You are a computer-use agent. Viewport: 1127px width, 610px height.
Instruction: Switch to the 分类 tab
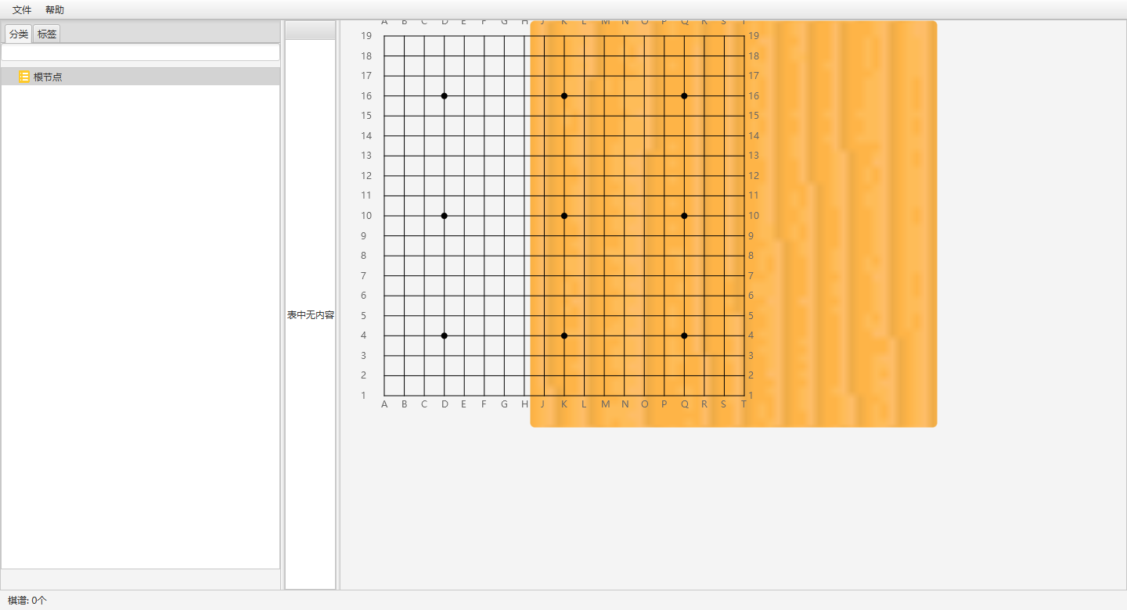[18, 34]
